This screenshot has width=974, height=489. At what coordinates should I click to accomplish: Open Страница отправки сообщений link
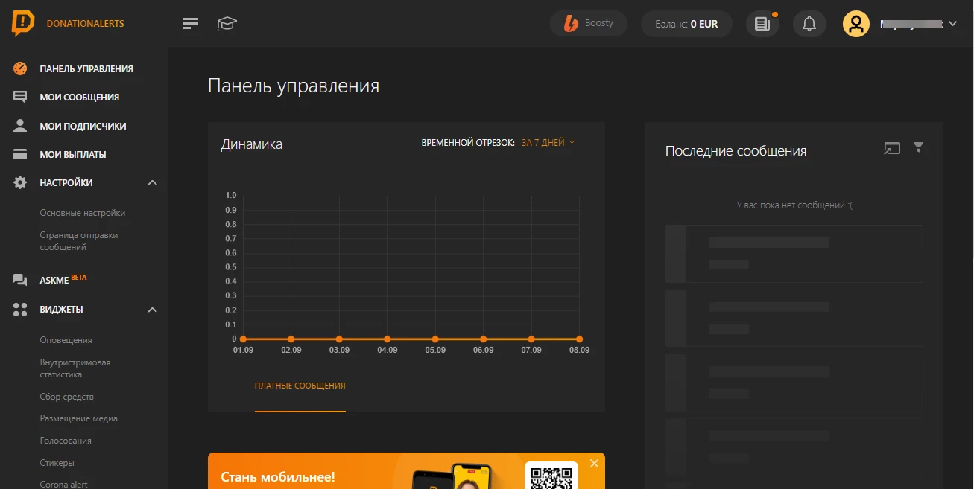click(79, 241)
